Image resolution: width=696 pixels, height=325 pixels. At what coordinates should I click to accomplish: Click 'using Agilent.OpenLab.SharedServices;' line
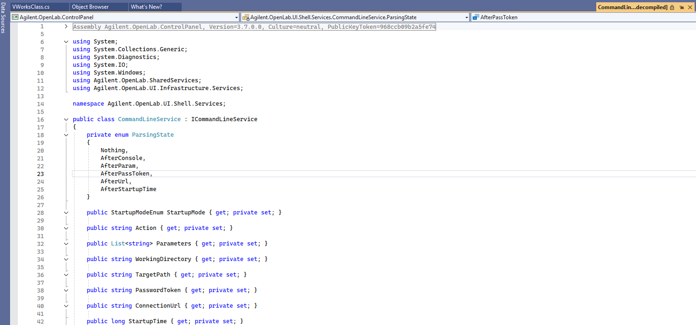[x=137, y=80]
